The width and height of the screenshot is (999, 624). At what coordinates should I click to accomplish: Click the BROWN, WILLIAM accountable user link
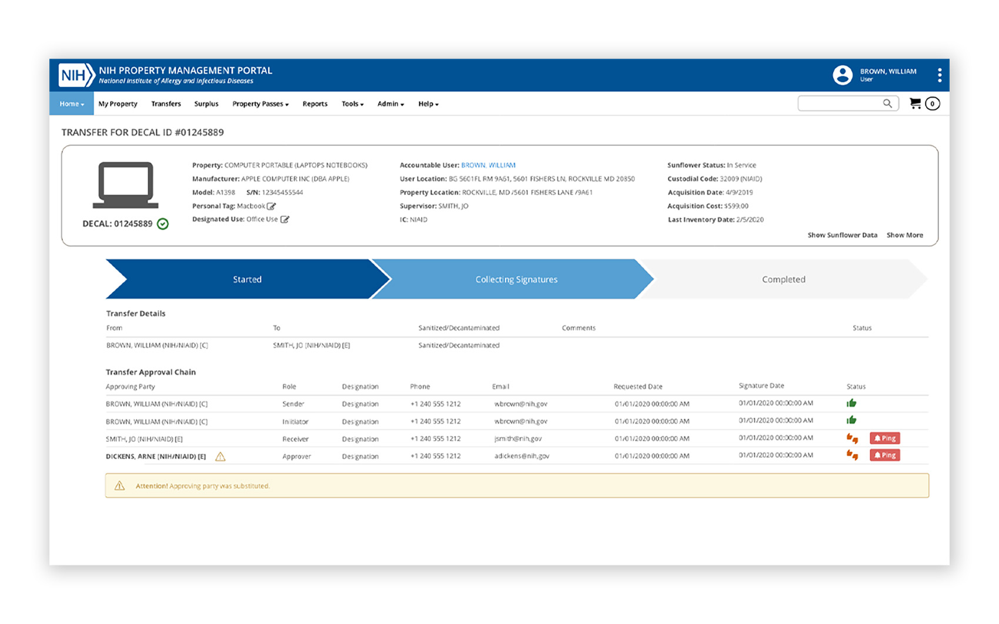[x=488, y=166]
